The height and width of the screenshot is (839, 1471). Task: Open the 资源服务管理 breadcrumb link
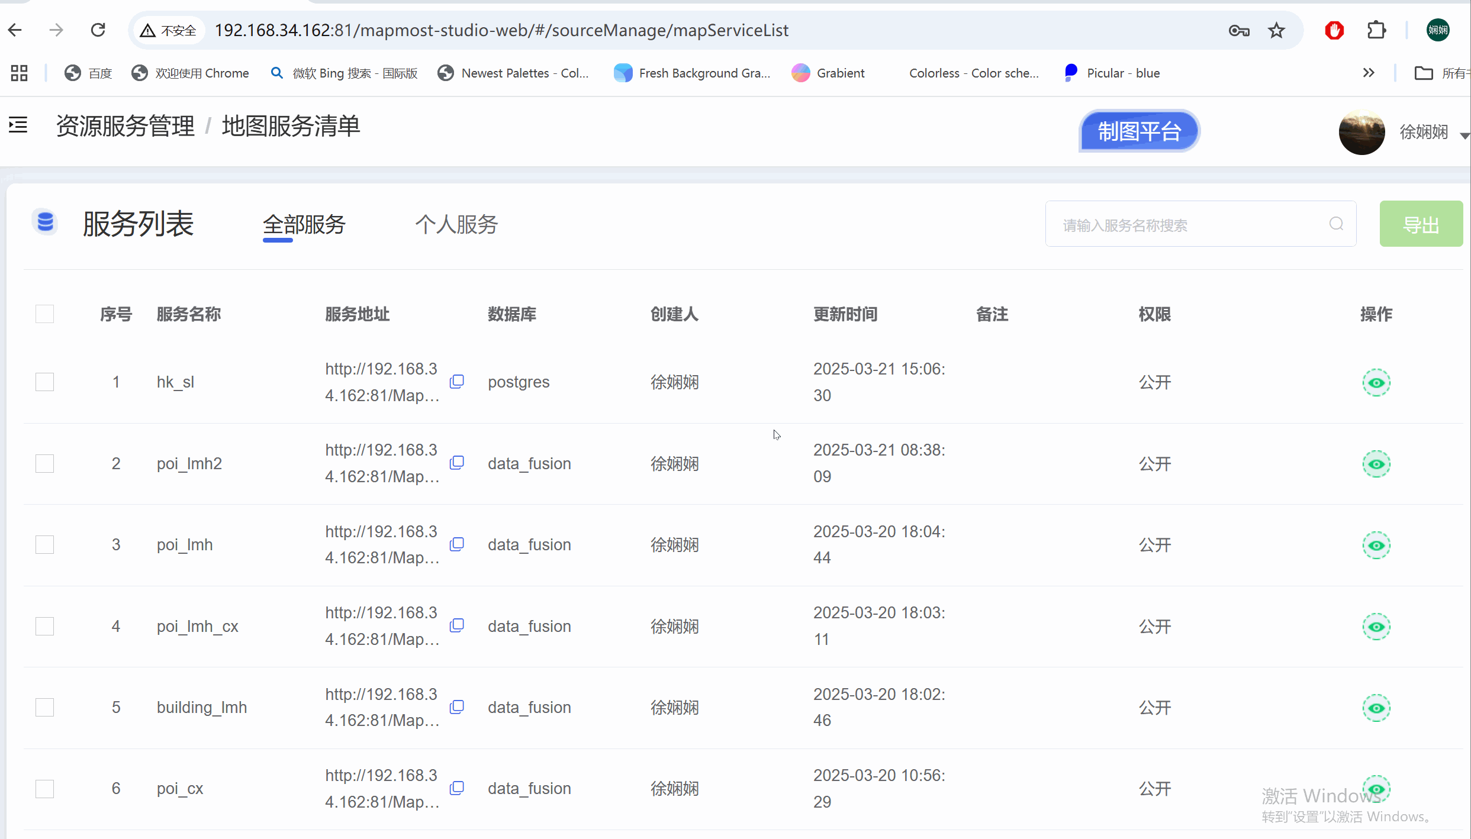pyautogui.click(x=124, y=125)
